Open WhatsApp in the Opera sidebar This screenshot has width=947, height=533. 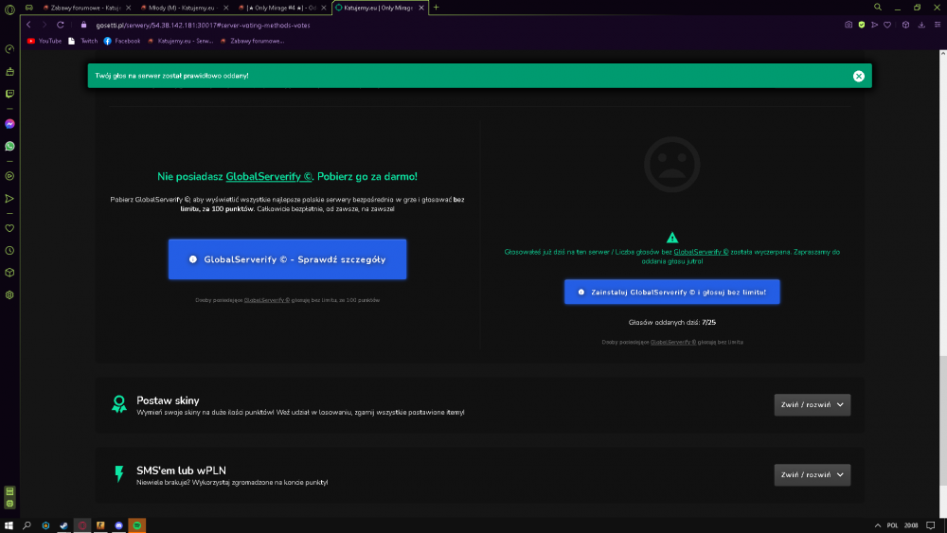(x=9, y=146)
